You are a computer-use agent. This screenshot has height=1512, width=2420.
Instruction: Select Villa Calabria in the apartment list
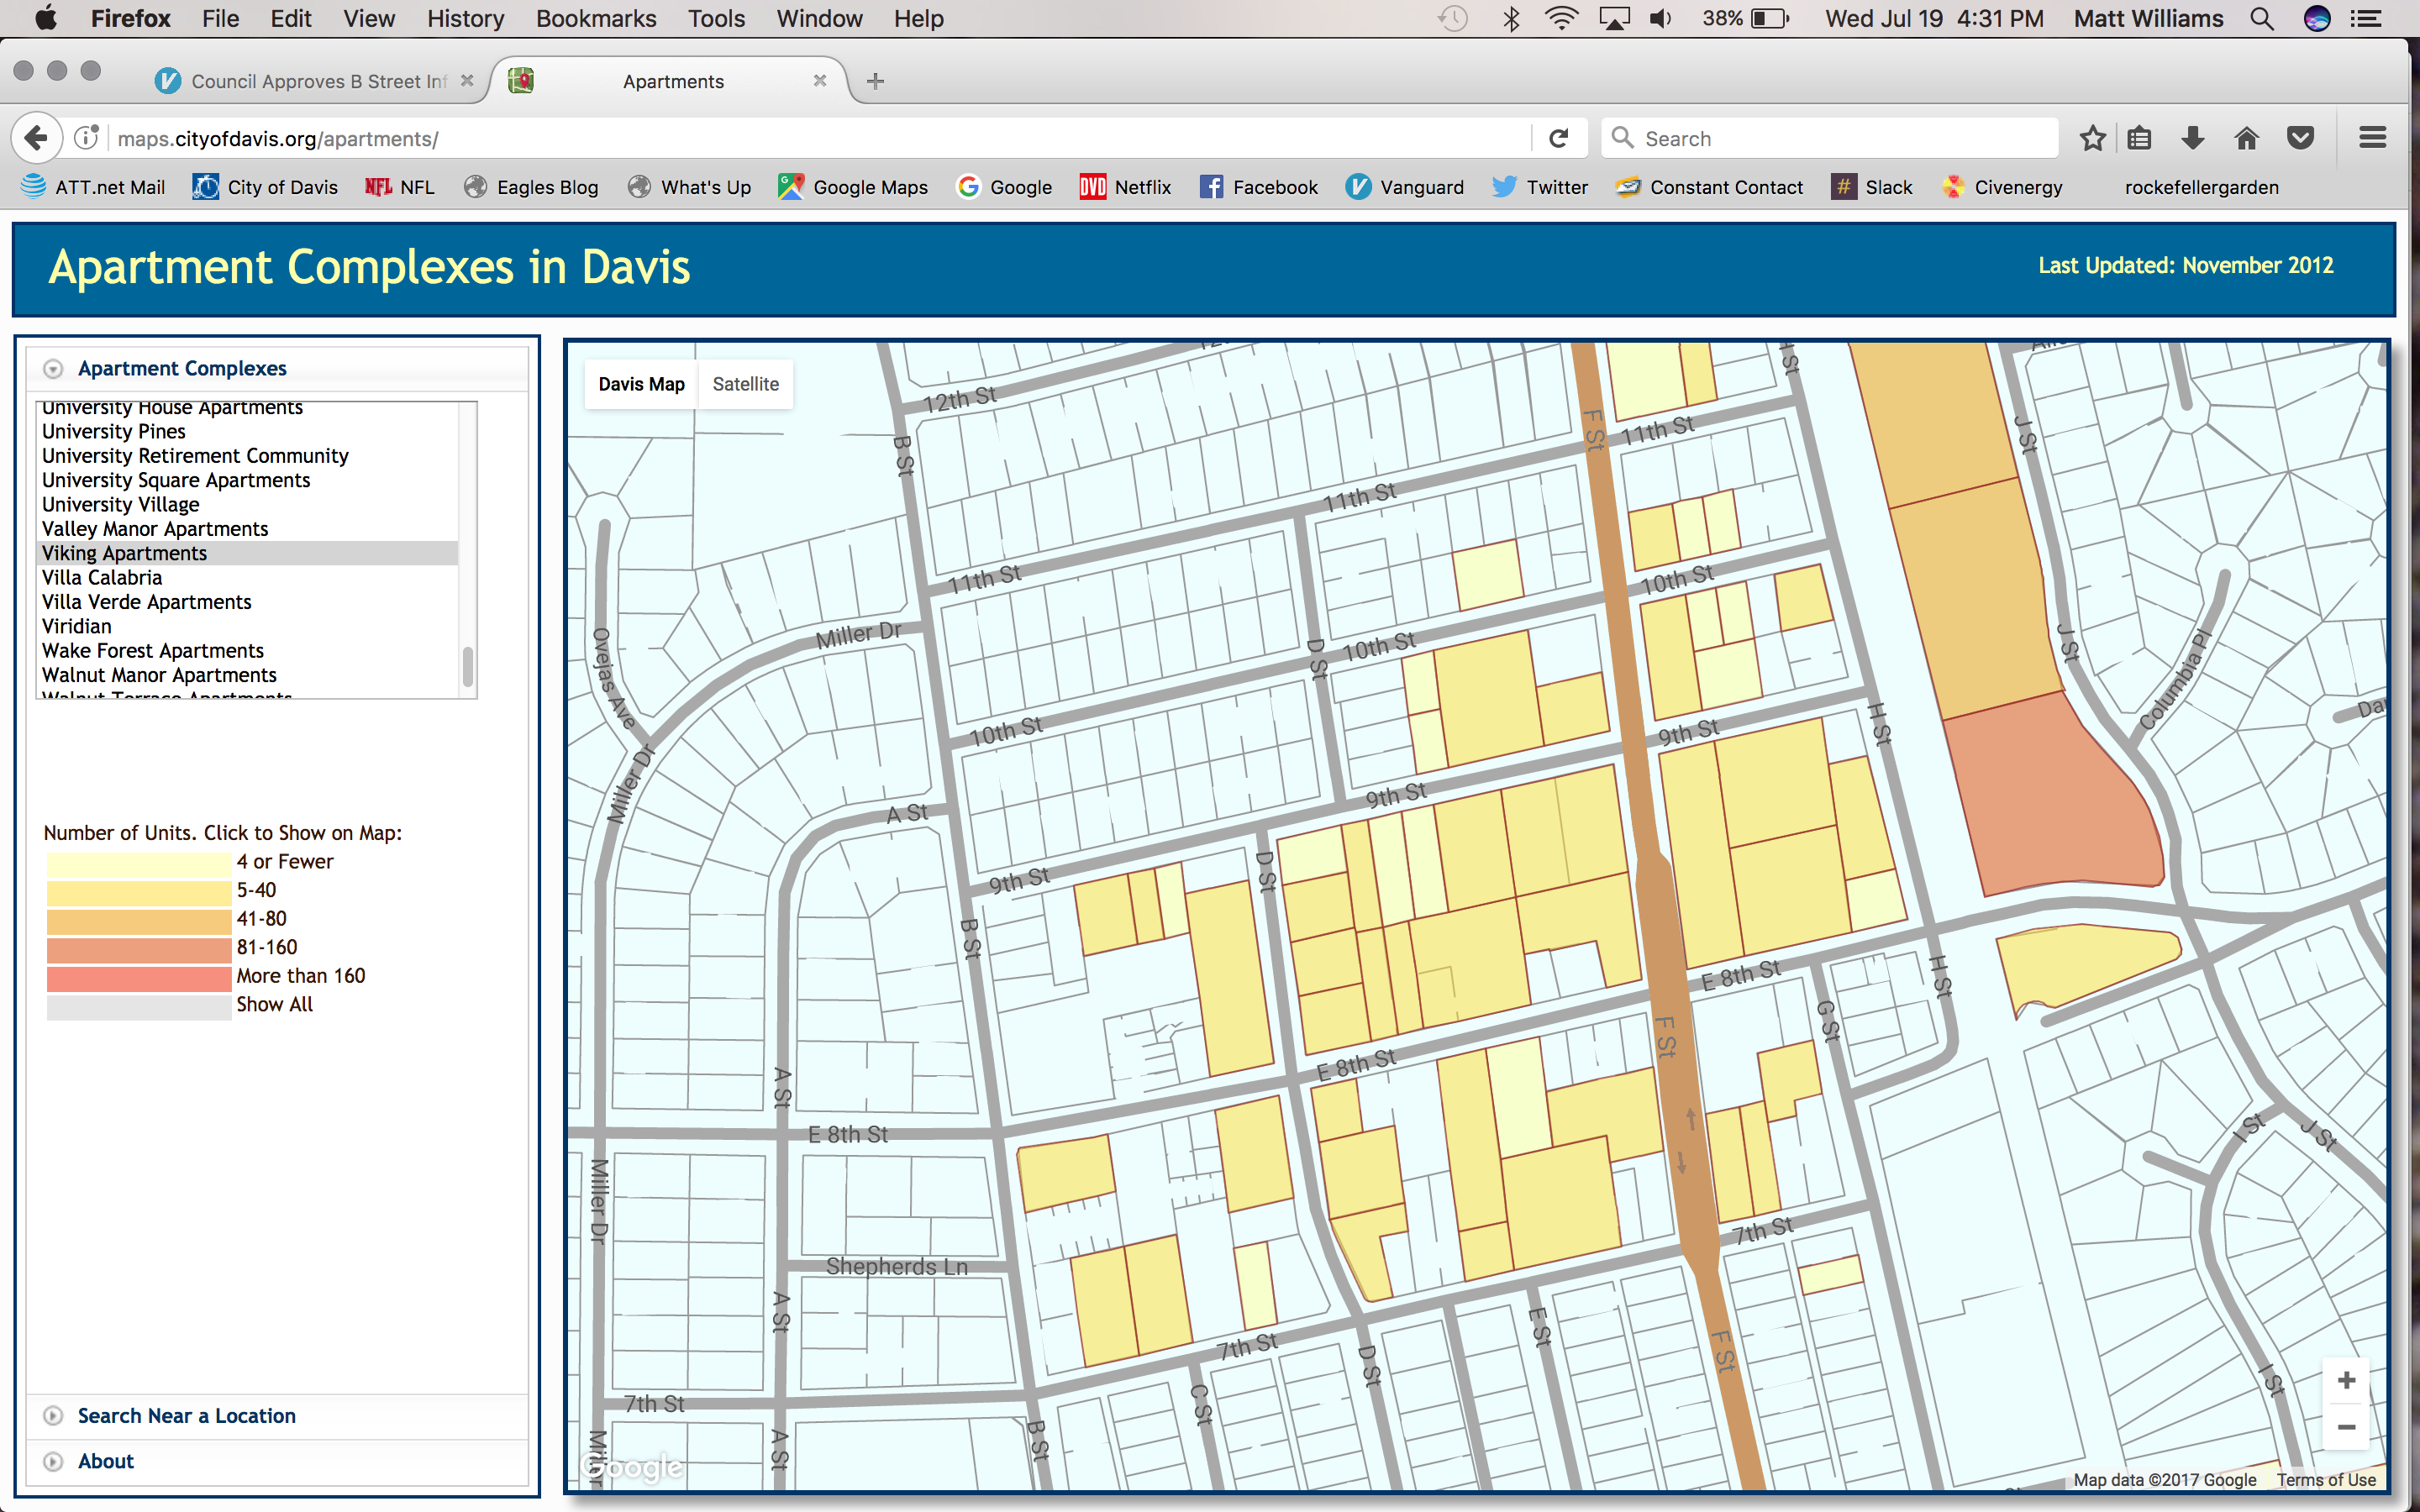pos(102,578)
